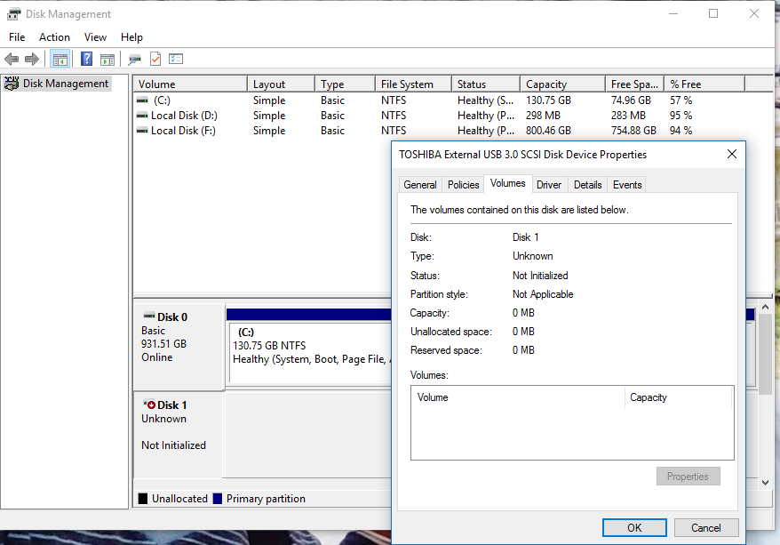
Task: Sort by the Volume column header
Action: tap(190, 84)
